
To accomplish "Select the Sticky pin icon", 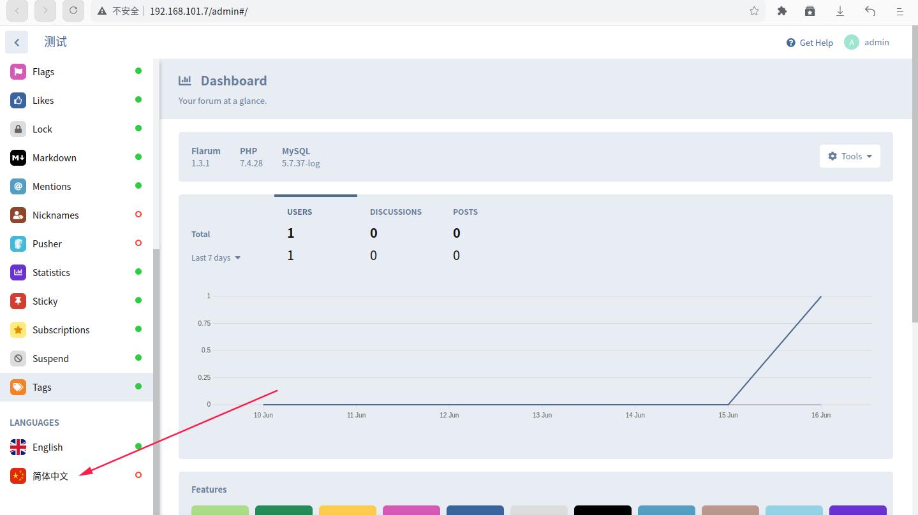I will pyautogui.click(x=18, y=301).
